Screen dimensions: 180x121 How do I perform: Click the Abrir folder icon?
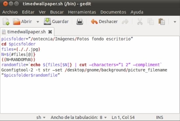click(17, 21)
